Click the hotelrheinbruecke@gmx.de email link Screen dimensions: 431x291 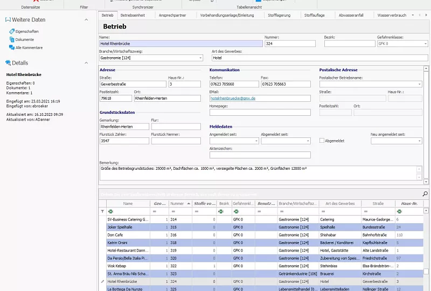pyautogui.click(x=233, y=98)
